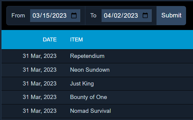Click the date of Nomad Survival row

pyautogui.click(x=40, y=111)
